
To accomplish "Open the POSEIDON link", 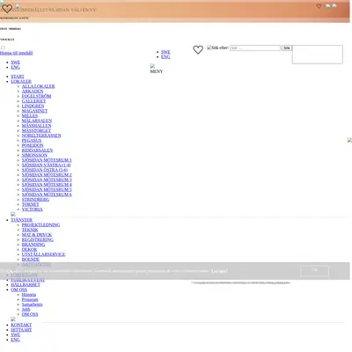I will tap(33, 145).
